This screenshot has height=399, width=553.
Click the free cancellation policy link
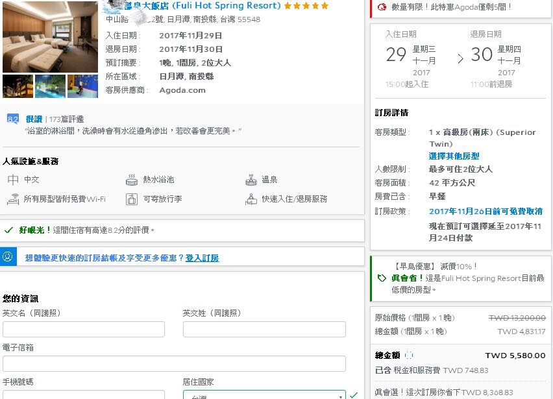[x=485, y=212]
